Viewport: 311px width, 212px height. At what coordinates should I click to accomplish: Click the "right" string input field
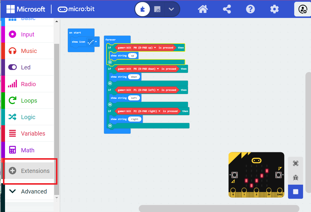tap(135, 119)
